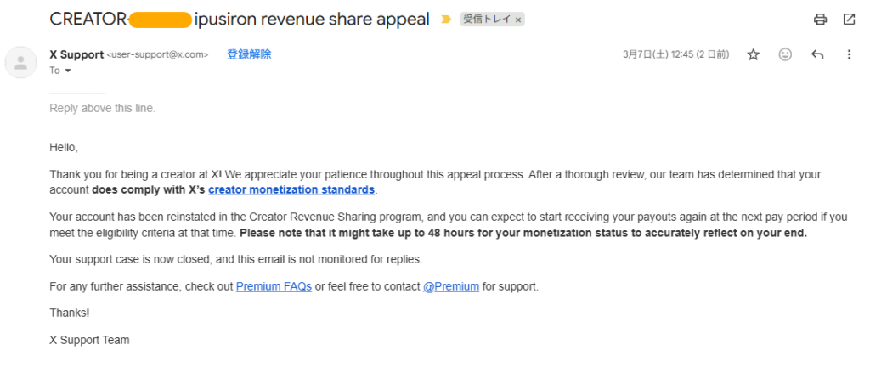
Task: Remove the 受信トレイ label with its x
Action: click(518, 20)
